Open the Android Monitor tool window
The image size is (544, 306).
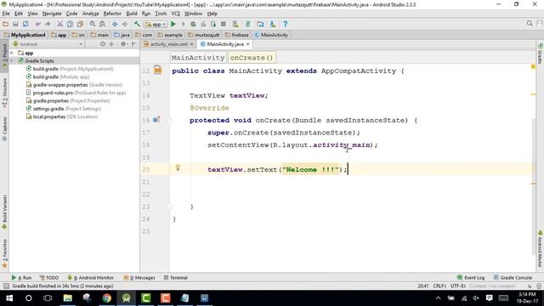pyautogui.click(x=91, y=278)
